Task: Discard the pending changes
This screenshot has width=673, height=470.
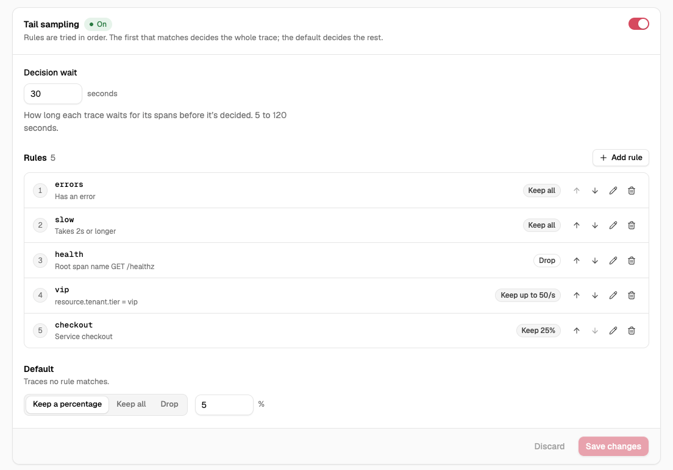Action: [549, 446]
